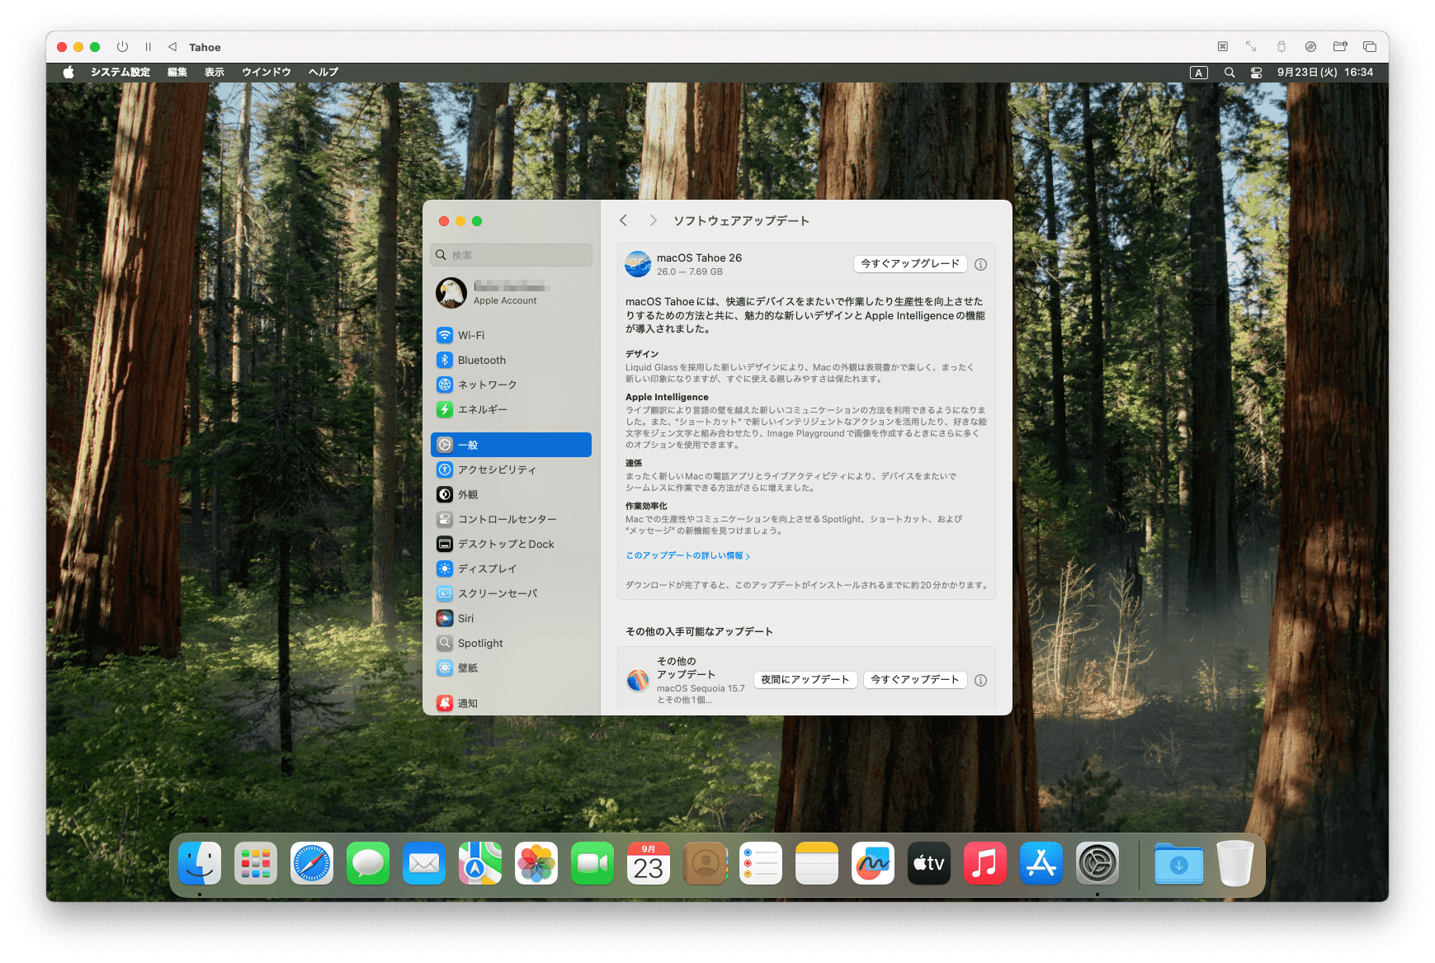
Task: Click the 検索 search field
Action: click(x=511, y=255)
